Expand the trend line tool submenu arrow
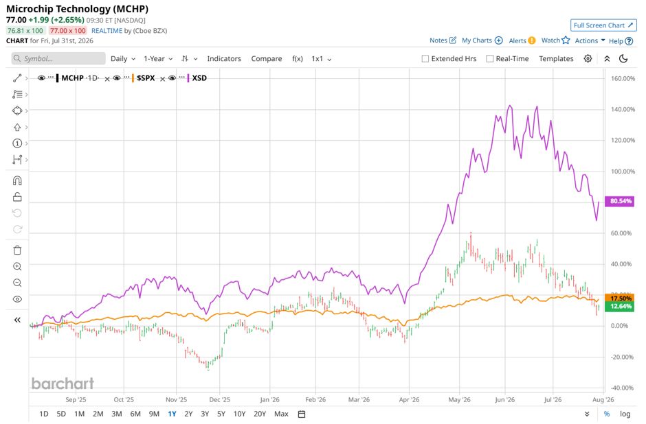The height and width of the screenshot is (424, 646). point(26,78)
